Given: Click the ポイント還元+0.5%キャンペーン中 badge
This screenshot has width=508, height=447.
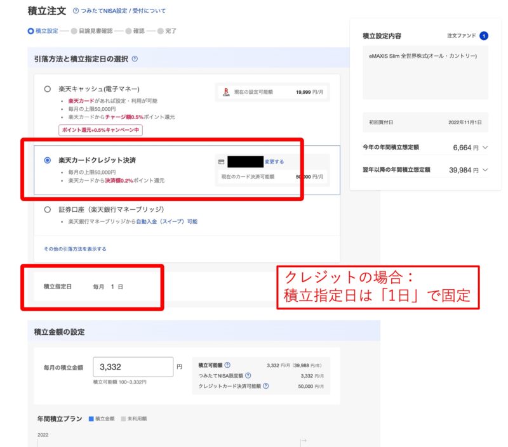Looking at the screenshot, I should (100, 130).
